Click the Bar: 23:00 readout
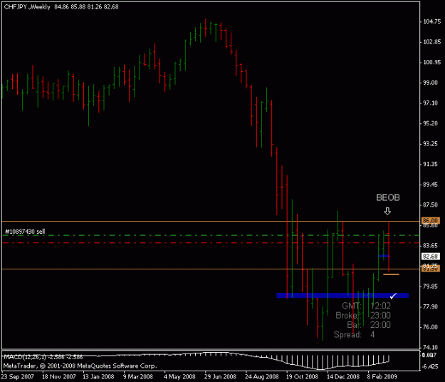The image size is (445, 382). (x=369, y=325)
